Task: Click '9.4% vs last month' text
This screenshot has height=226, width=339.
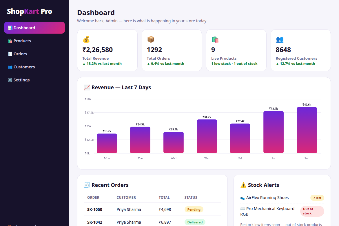Action: [166, 63]
